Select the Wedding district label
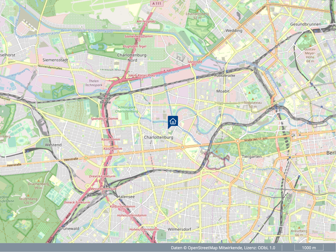This screenshot has height=252, width=336. pyautogui.click(x=234, y=30)
